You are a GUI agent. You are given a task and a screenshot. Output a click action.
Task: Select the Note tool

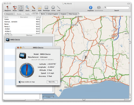click(x=40, y=8)
